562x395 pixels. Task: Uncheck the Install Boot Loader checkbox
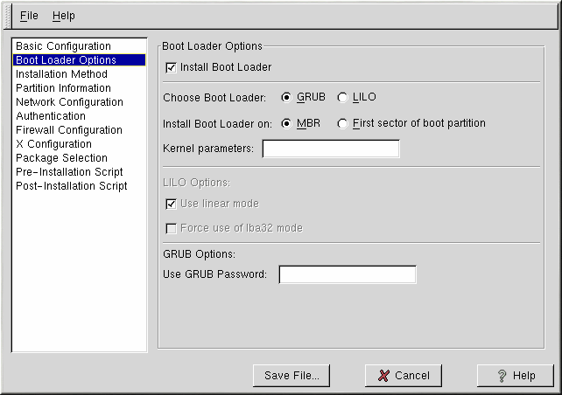point(172,67)
